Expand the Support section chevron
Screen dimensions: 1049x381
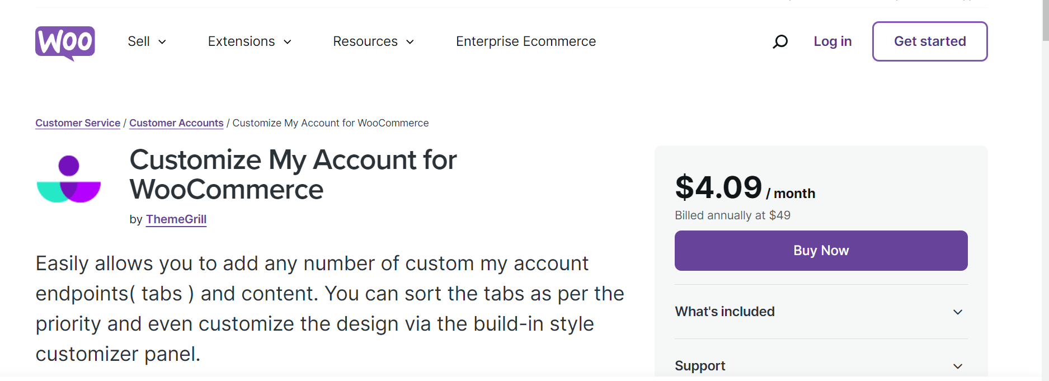pyautogui.click(x=957, y=366)
